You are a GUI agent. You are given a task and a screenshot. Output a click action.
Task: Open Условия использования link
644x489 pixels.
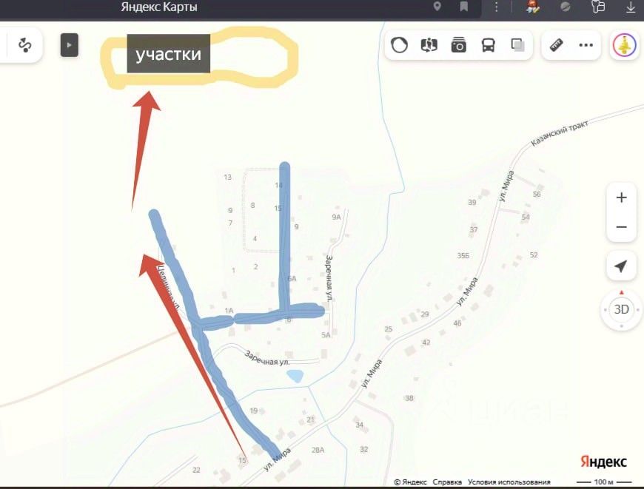(509, 482)
